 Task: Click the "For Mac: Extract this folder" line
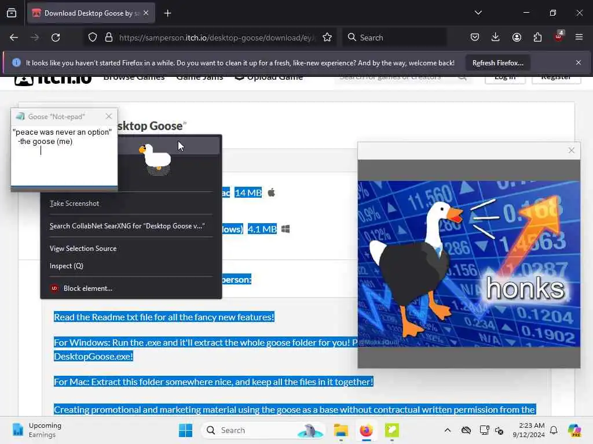pyautogui.click(x=213, y=382)
